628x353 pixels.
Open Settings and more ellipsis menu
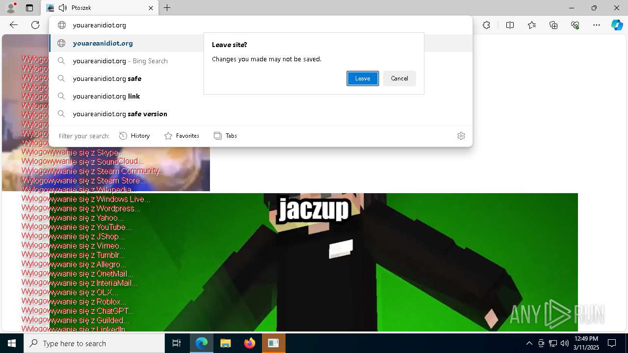597,25
